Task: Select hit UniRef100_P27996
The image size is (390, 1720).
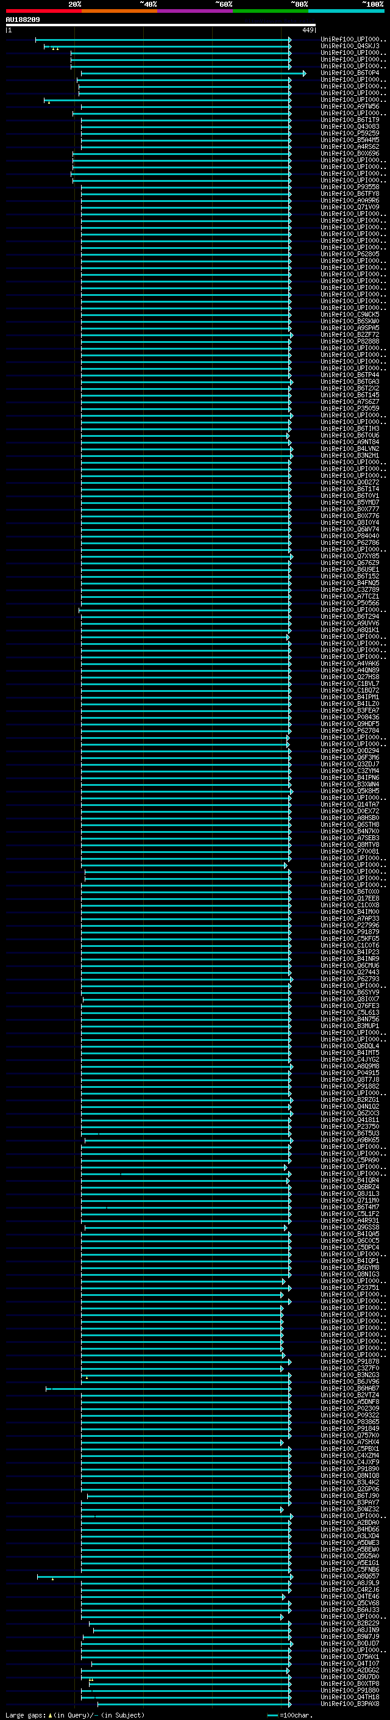Action: pyautogui.click(x=350, y=925)
